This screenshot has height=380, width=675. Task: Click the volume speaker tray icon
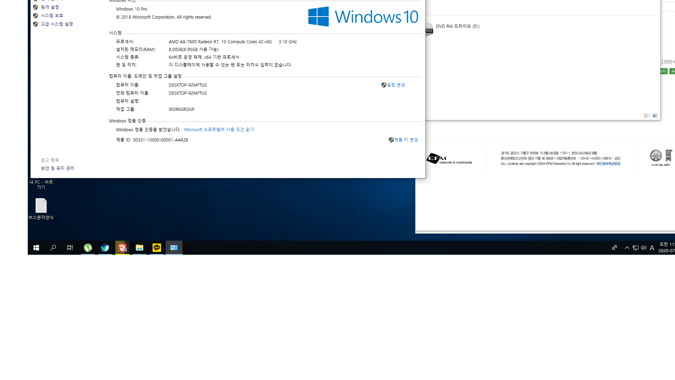[644, 248]
